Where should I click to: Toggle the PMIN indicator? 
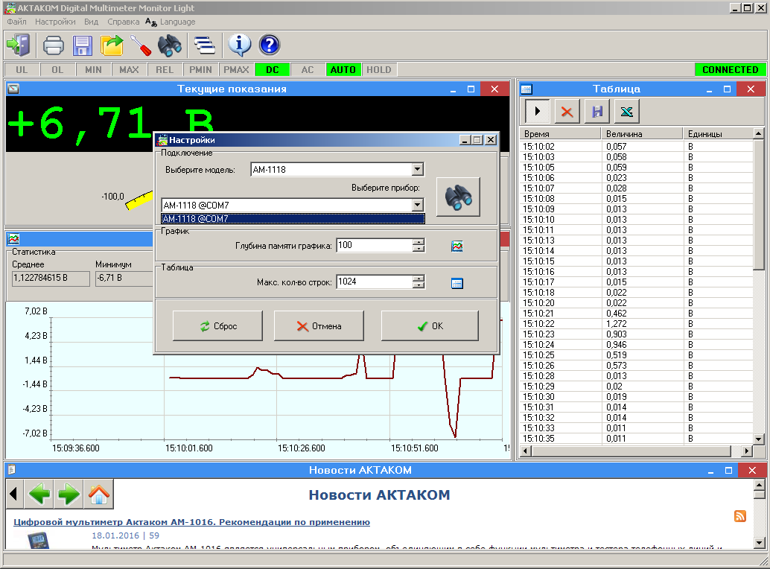point(200,70)
